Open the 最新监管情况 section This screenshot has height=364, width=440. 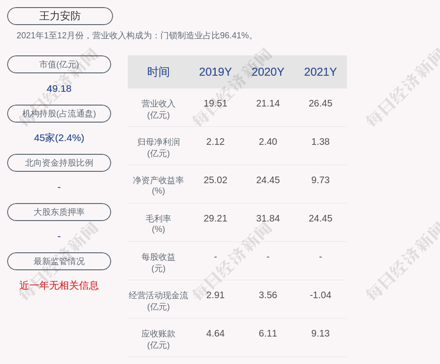(x=59, y=261)
